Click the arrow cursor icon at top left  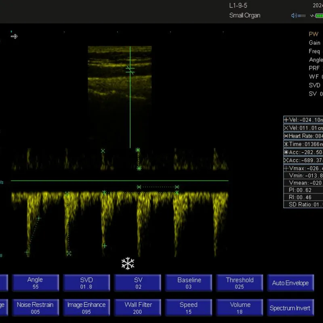[x=14, y=36]
